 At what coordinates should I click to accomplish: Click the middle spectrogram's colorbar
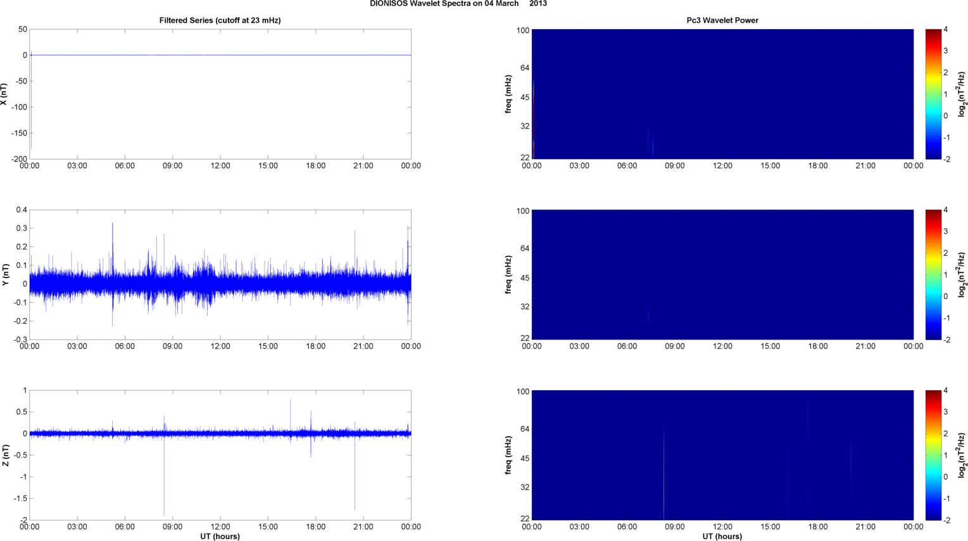(x=933, y=275)
